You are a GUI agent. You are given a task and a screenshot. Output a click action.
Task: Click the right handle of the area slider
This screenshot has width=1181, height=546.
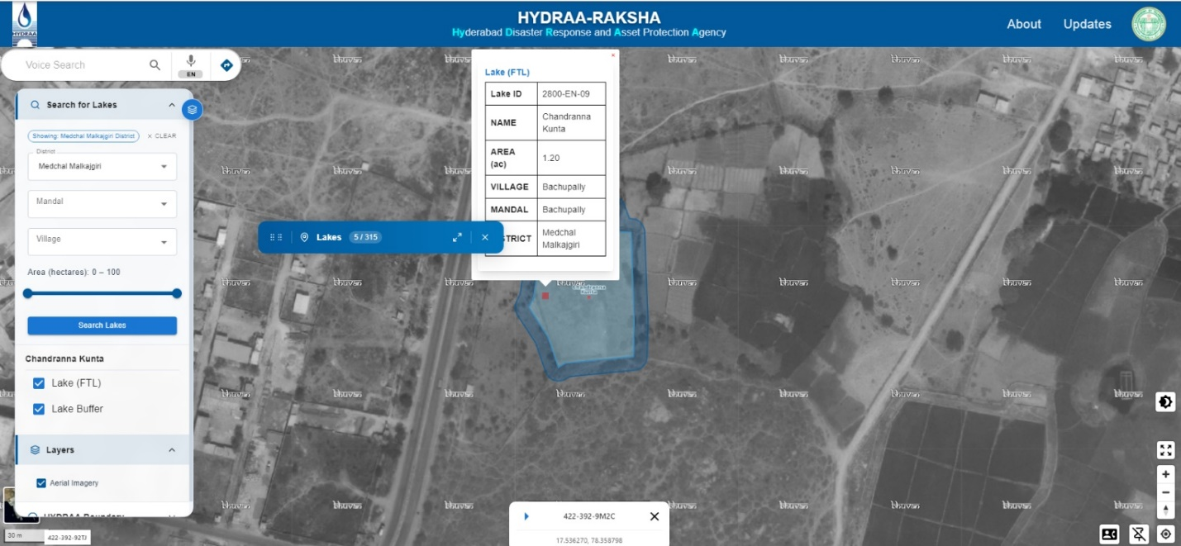[177, 293]
